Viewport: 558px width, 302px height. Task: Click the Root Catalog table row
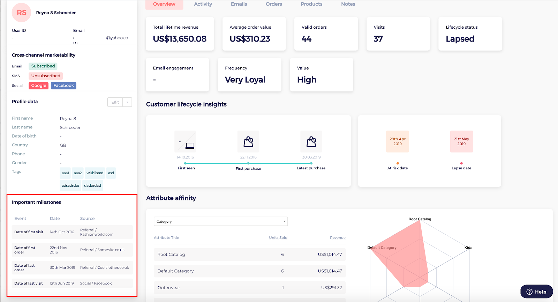tap(250, 255)
